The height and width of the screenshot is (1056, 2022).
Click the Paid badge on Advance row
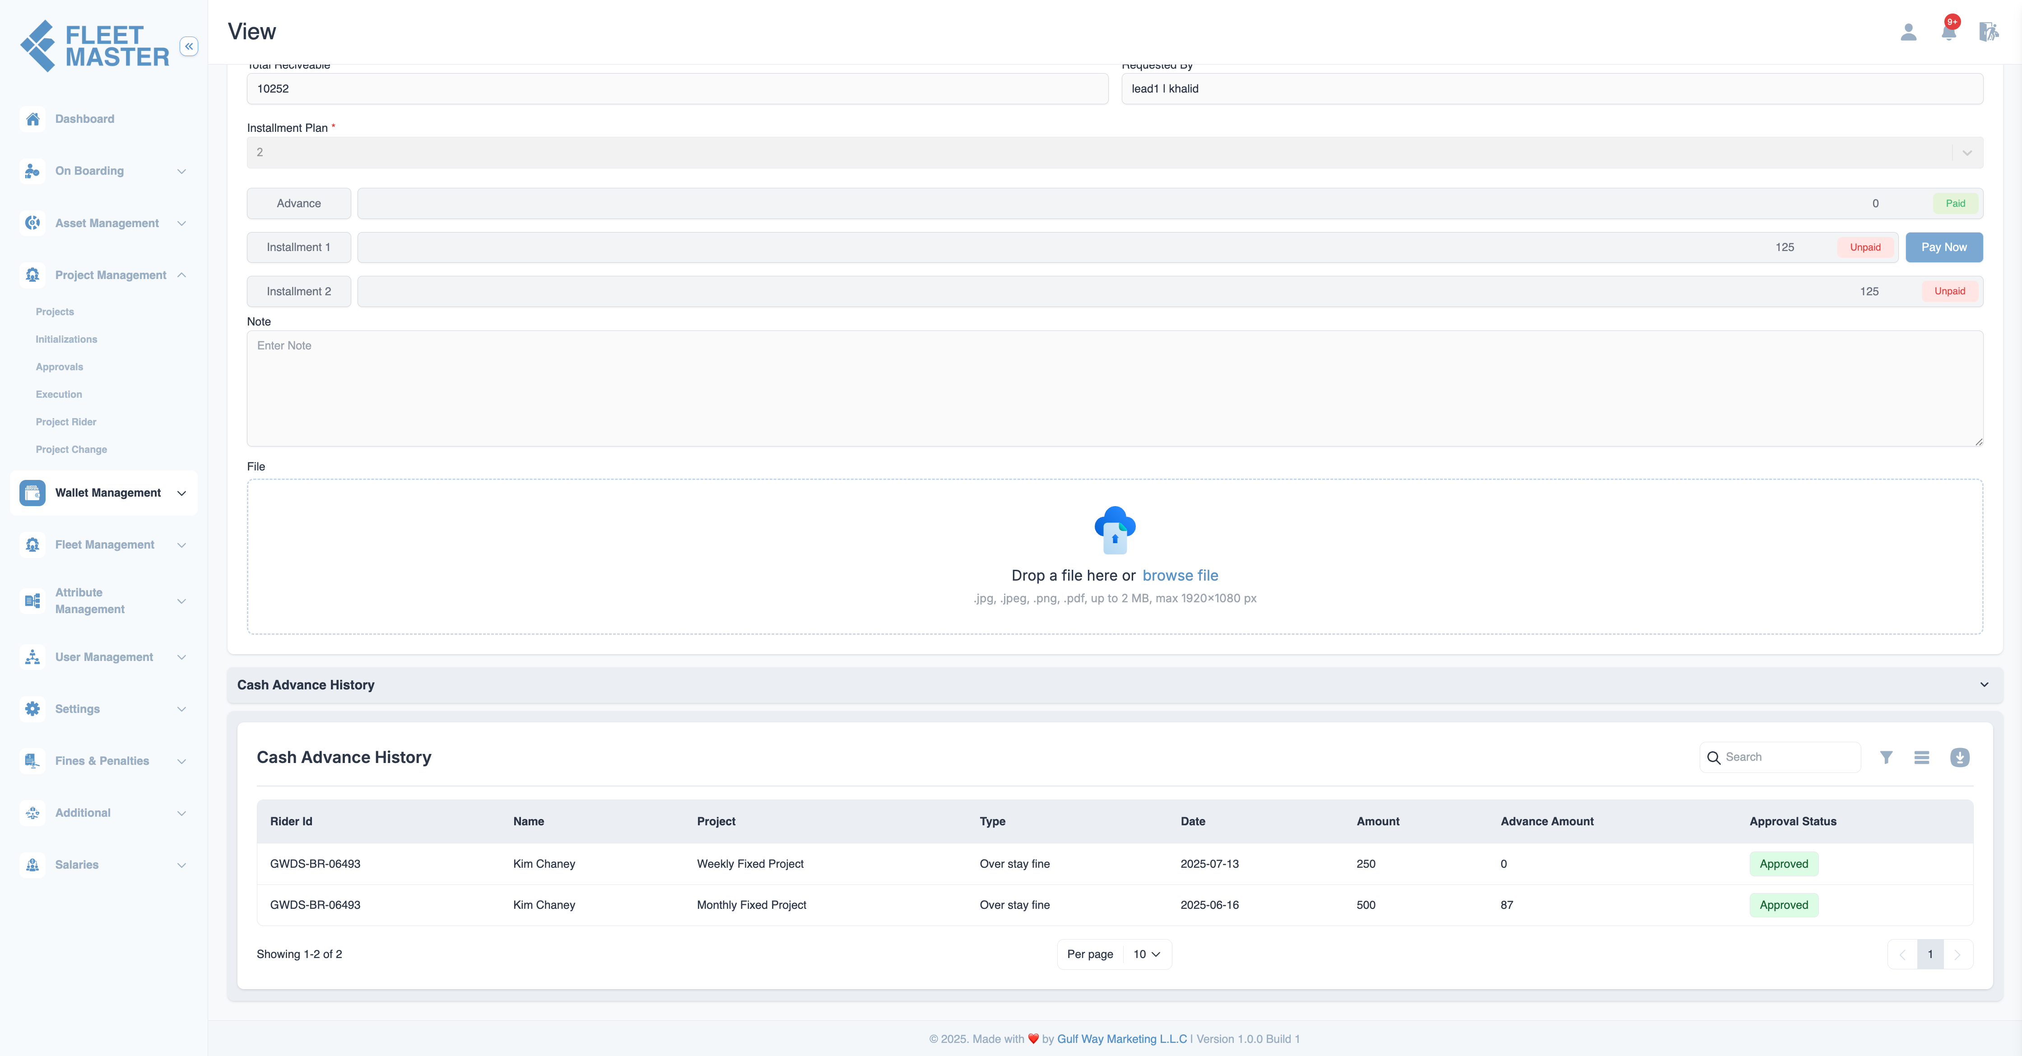[1954, 203]
